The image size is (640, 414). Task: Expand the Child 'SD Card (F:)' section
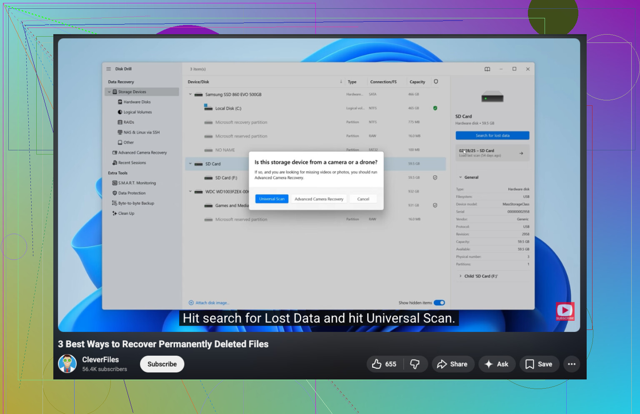point(460,276)
